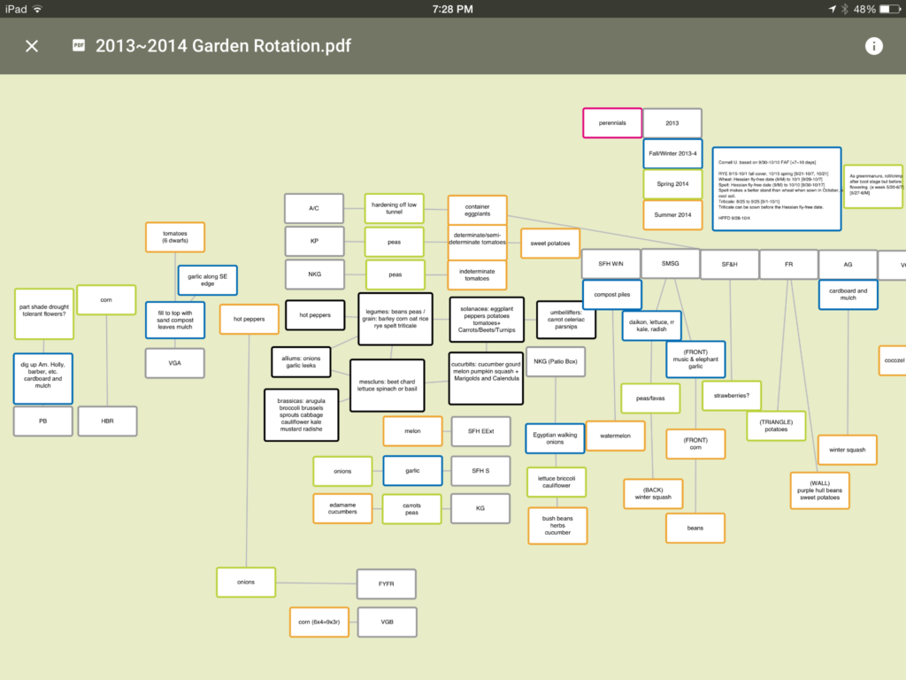
Task: Tap the corn (6x4=9x3r) node
Action: [319, 622]
